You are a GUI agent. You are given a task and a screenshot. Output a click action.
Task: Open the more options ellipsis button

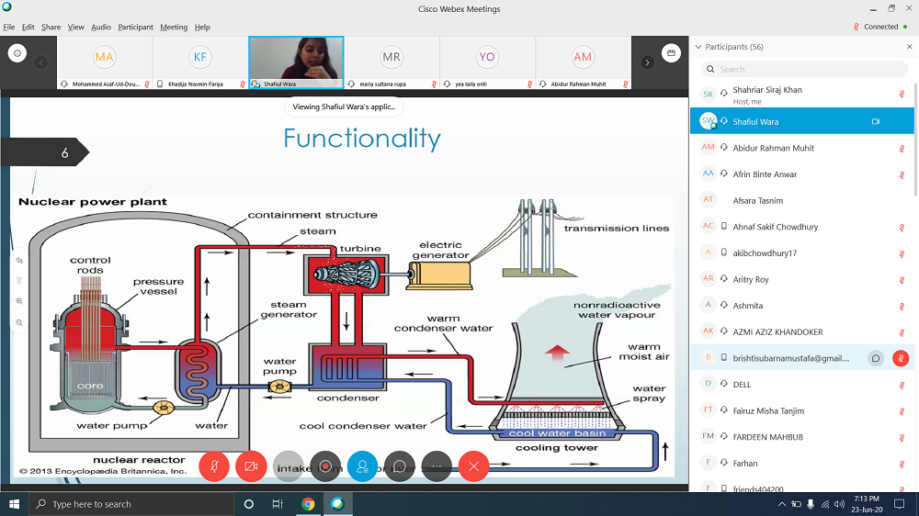(x=437, y=466)
